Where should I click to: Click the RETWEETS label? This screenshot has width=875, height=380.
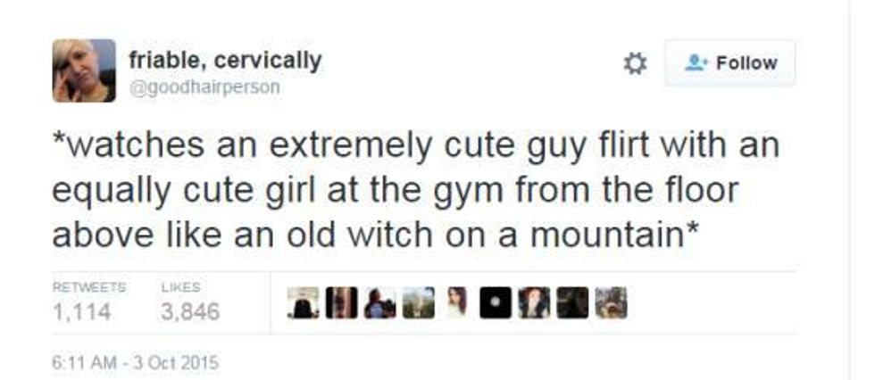tap(88, 287)
